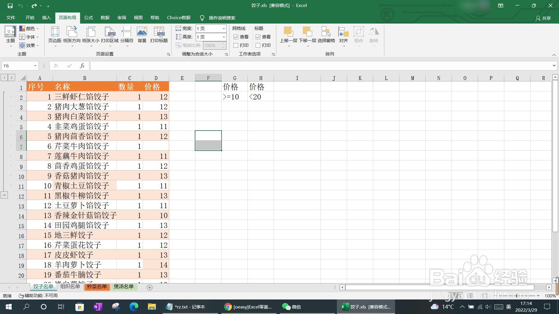Image resolution: width=559 pixels, height=314 pixels.
Task: Open the 字体 theme fonts dropdown
Action: tap(29, 37)
